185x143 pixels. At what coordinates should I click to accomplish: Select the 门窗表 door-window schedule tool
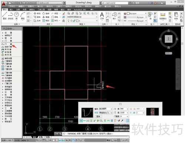click(x=7, y=66)
